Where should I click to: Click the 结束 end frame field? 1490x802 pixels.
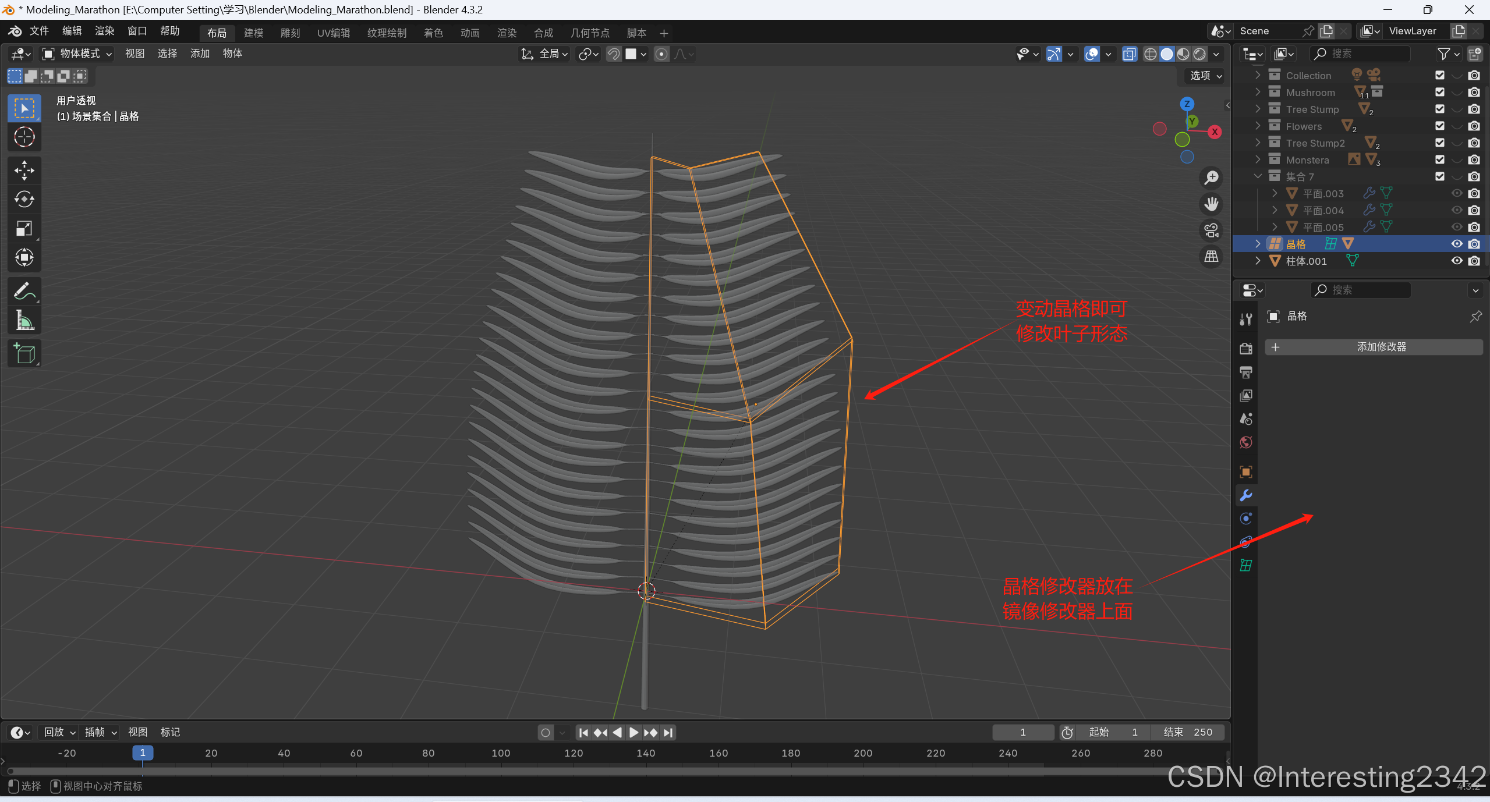[1188, 732]
